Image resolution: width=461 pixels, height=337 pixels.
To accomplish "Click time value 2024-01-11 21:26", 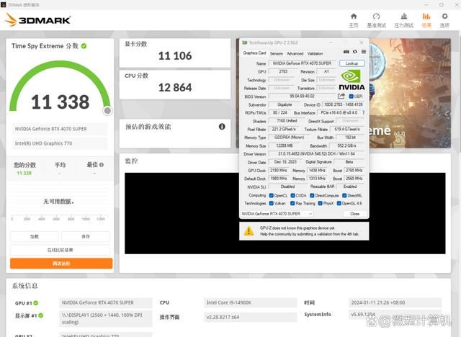I will tap(395, 302).
